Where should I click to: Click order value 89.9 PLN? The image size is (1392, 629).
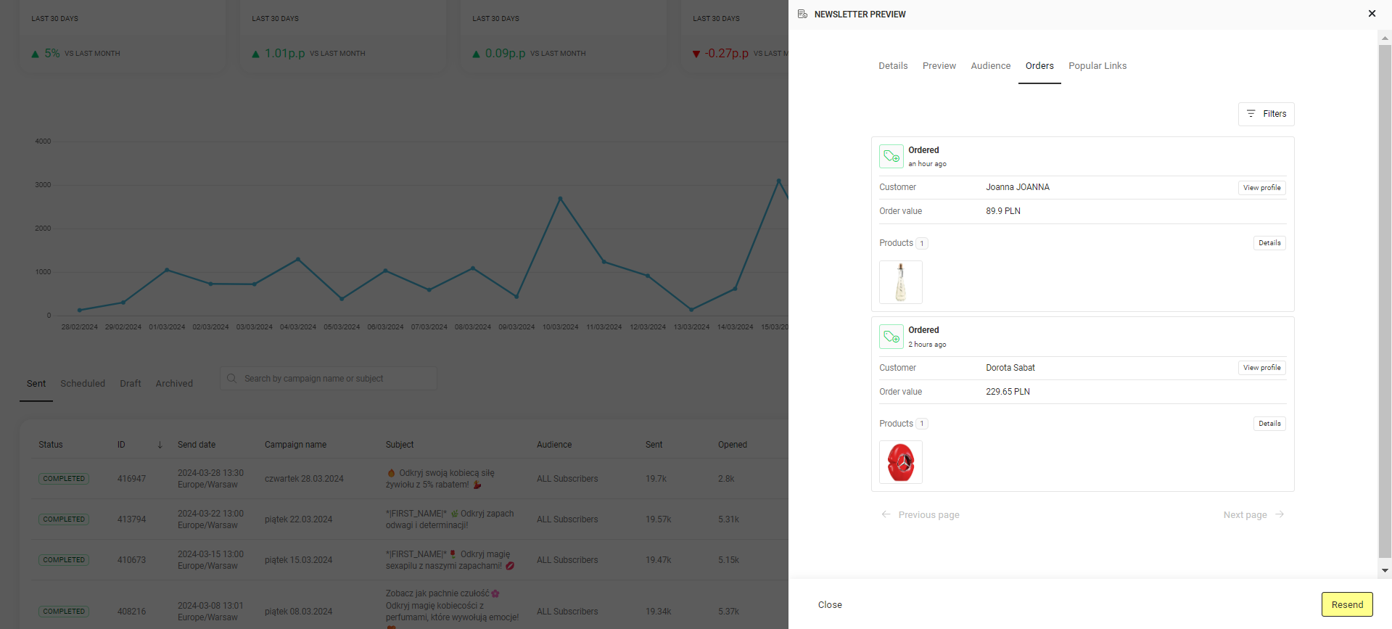1003,211
